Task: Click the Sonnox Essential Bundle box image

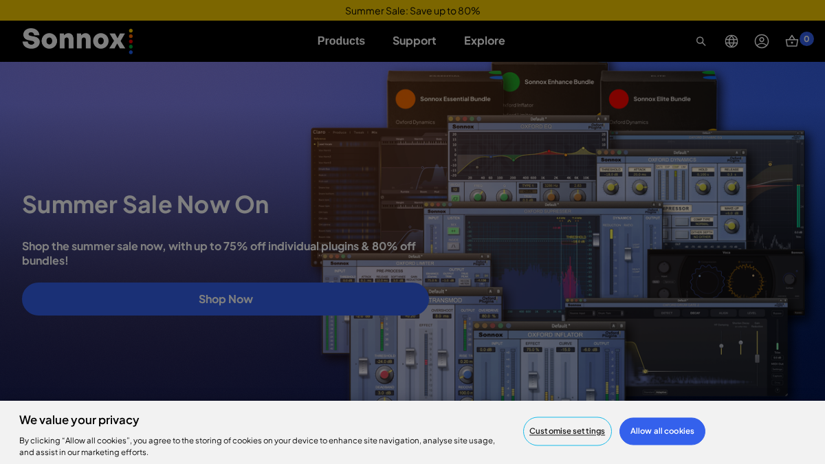Action: (445, 101)
